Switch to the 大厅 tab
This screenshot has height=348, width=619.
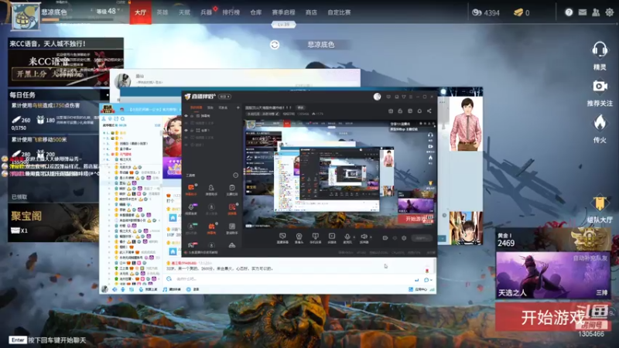141,12
